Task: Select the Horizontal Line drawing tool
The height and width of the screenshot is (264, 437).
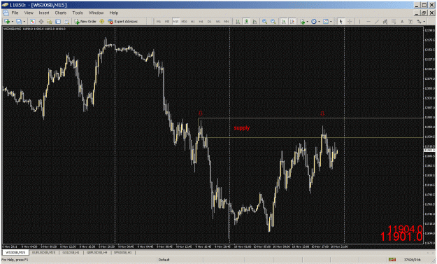Action: tap(368, 22)
